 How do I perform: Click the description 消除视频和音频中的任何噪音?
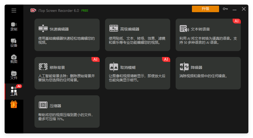point(203,76)
